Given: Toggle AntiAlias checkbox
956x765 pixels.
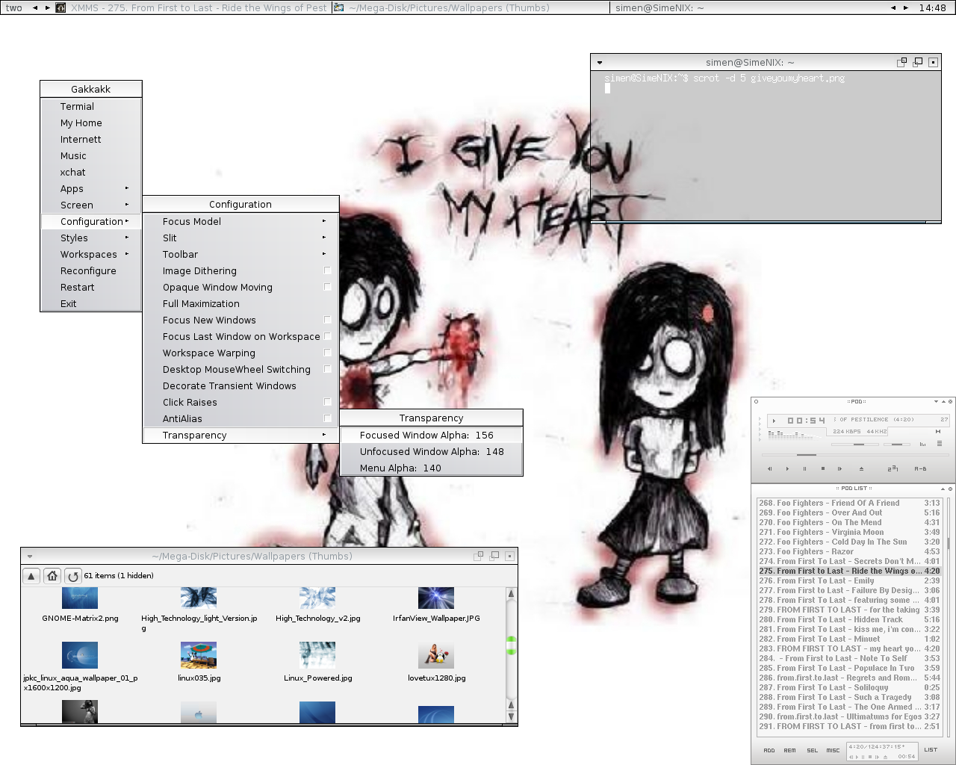Looking at the screenshot, I should (327, 418).
